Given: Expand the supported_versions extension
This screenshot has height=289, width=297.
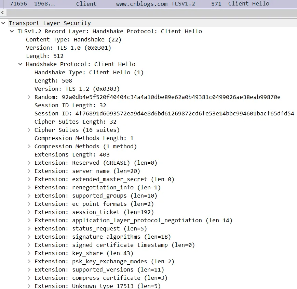Looking at the screenshot, I should click(x=29, y=270).
